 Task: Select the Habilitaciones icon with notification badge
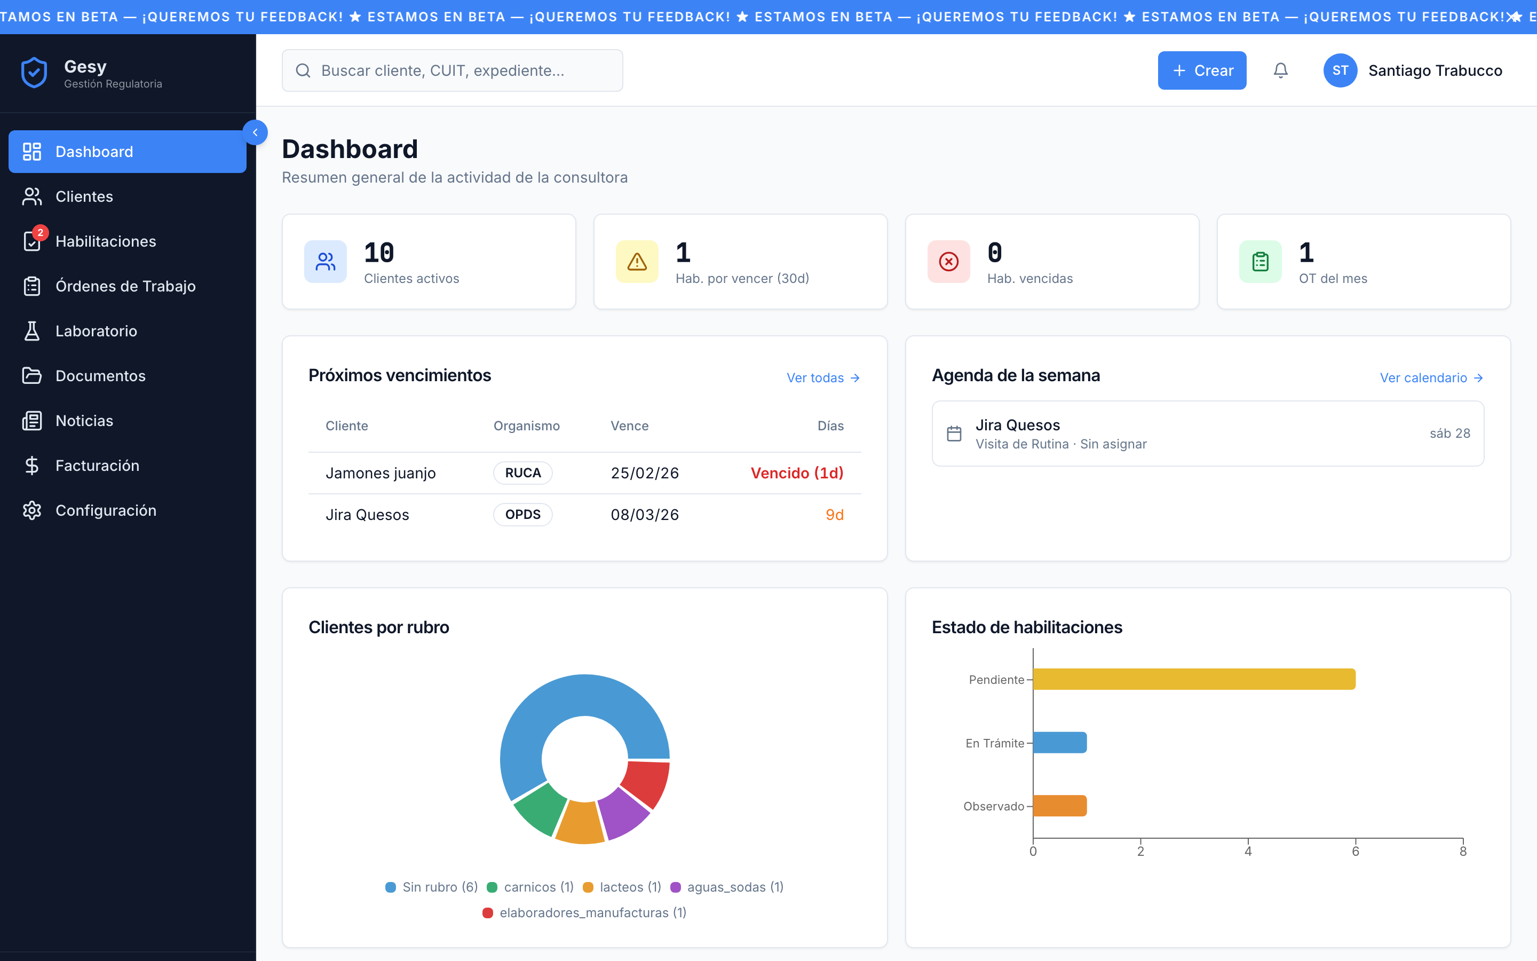tap(33, 241)
